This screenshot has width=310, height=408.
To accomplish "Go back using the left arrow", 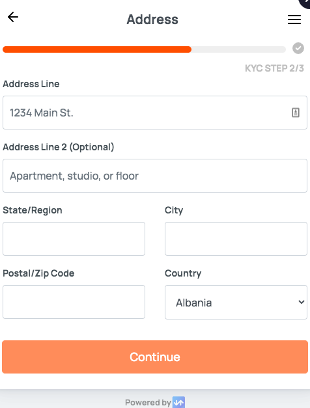I will pos(13,17).
